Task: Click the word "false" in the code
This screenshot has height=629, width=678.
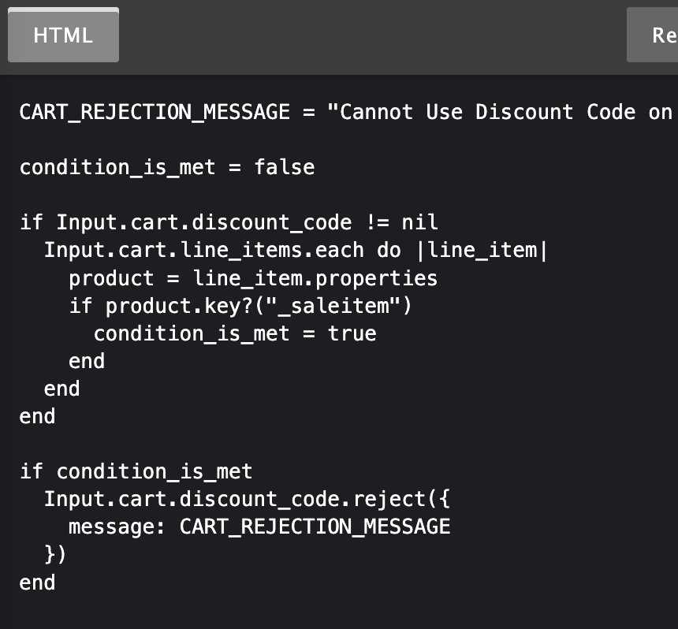Action: 284,167
